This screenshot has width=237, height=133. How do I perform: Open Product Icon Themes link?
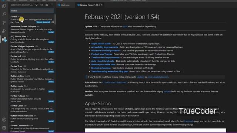(x=101, y=54)
